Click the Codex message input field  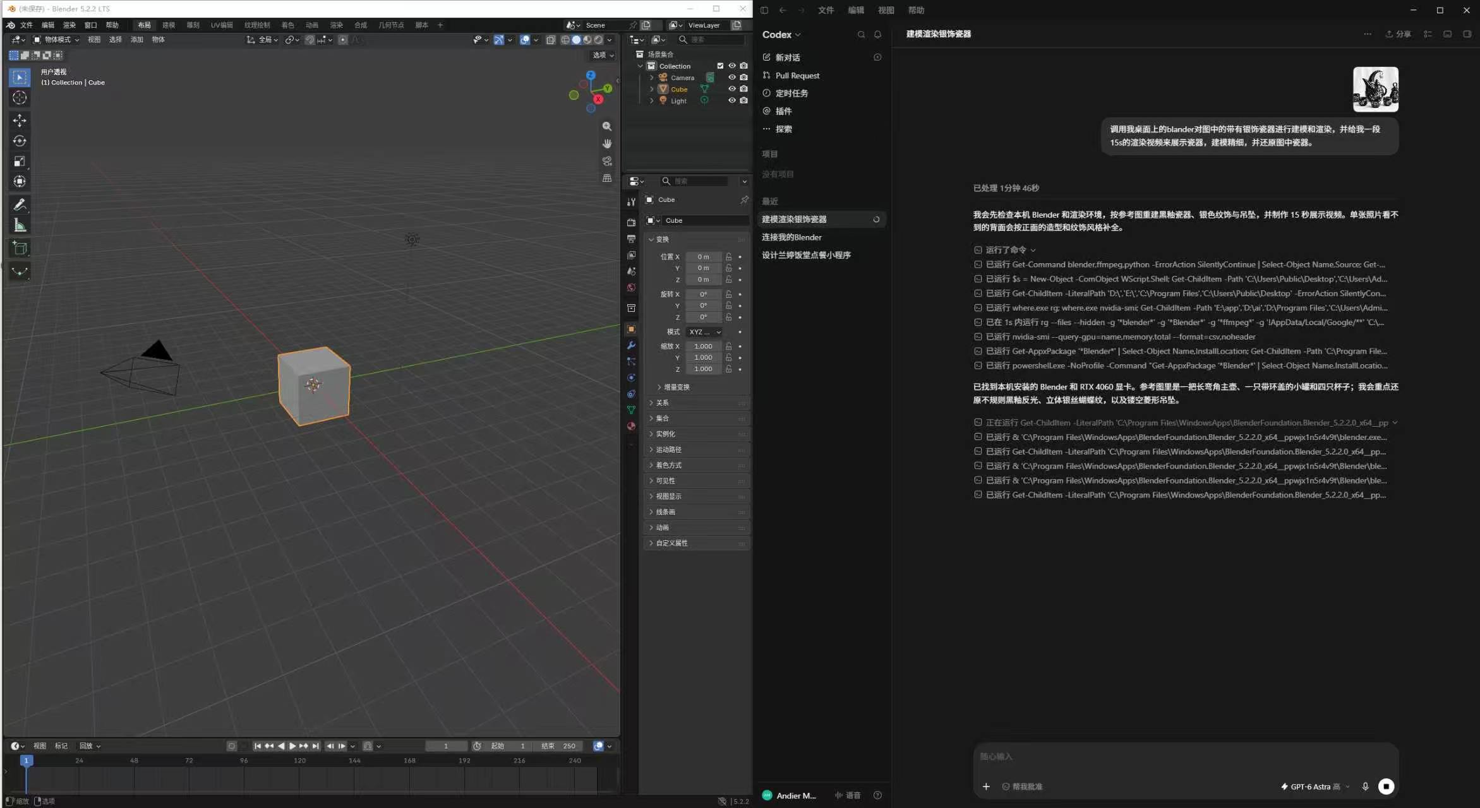point(1185,756)
